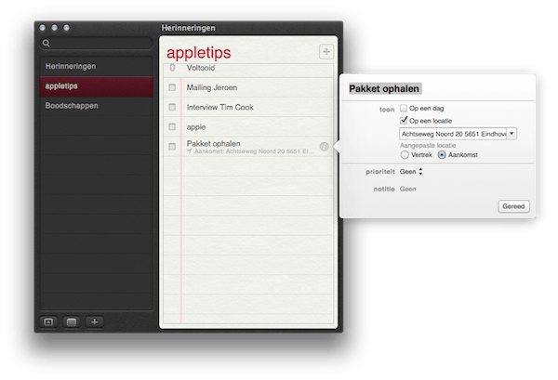Viewport: 558px width, 380px height.
Task: Uncheck Op een locatie checkbox
Action: (404, 120)
